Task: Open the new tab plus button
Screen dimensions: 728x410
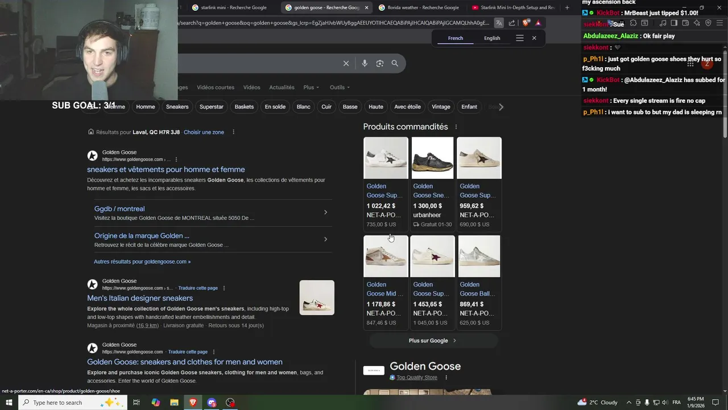Action: pos(567,7)
